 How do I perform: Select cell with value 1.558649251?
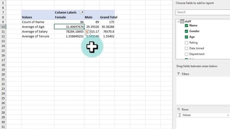69,36
